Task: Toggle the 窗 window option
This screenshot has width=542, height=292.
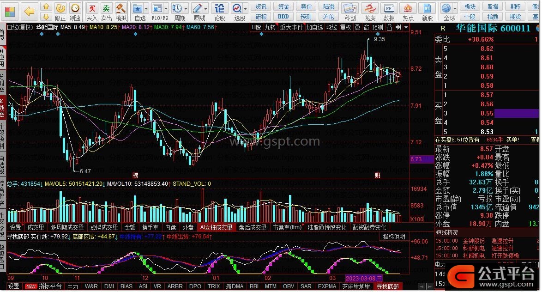Action: (367, 27)
